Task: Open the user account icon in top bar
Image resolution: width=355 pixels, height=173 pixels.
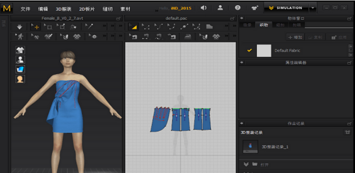Action: click(220, 8)
